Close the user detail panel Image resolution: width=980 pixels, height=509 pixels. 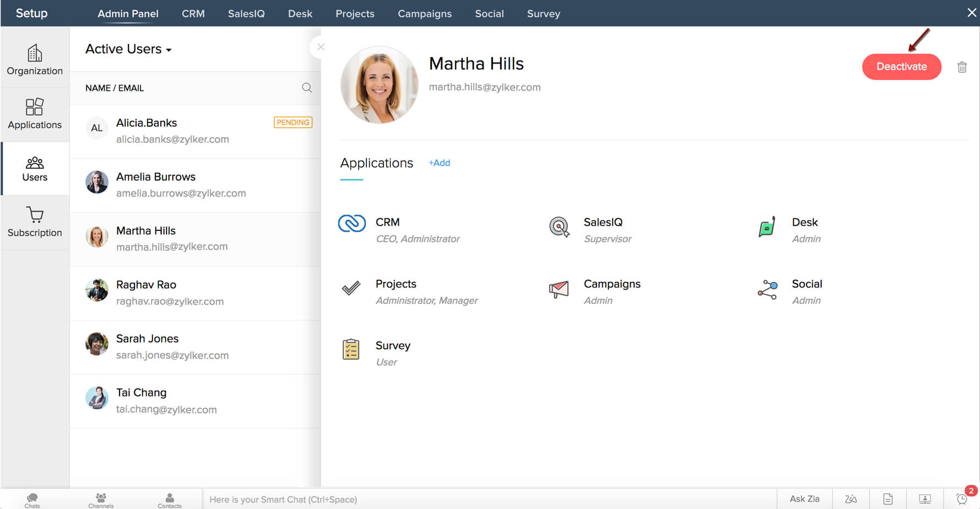pos(321,47)
